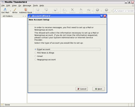
Task: Click the Account Wizard title bar icon
Action: [30, 16]
